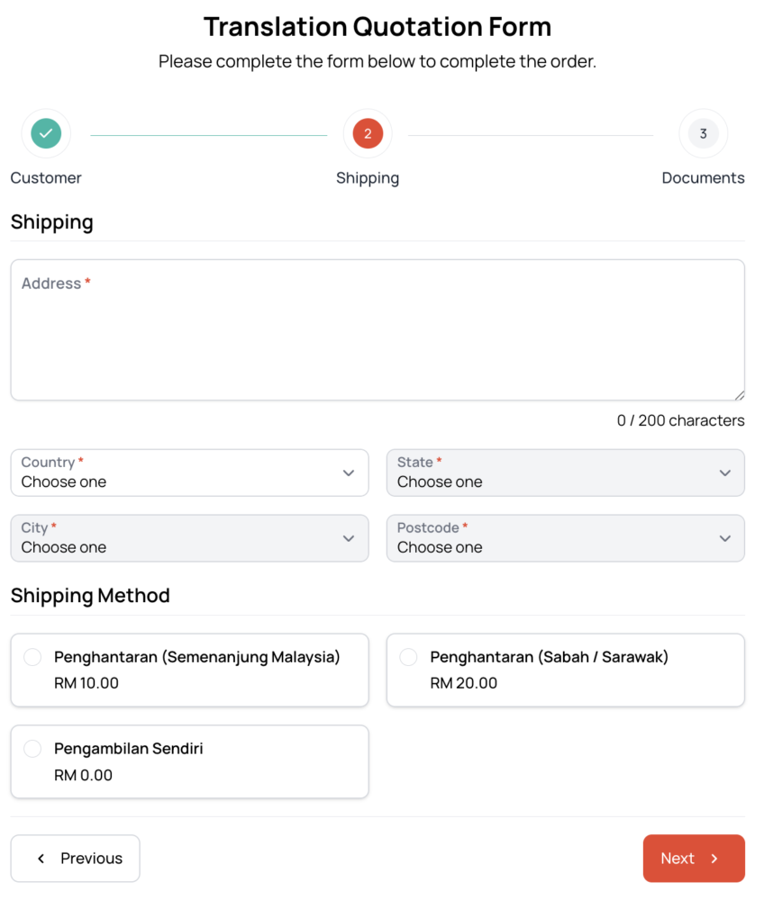
Task: Click the RM 10.00 shipping price text
Action: tap(86, 683)
